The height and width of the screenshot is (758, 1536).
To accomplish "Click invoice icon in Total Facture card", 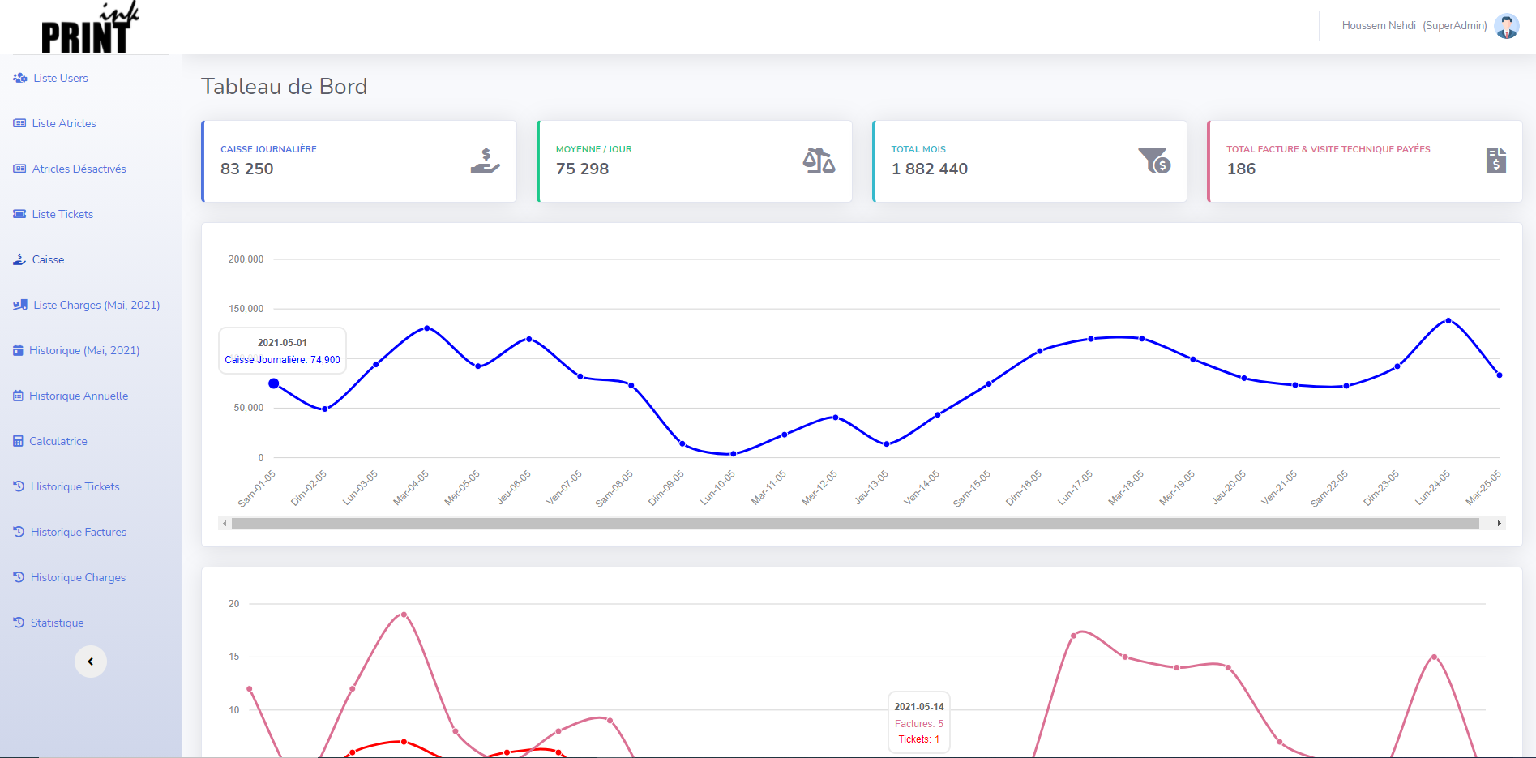I will [x=1496, y=161].
